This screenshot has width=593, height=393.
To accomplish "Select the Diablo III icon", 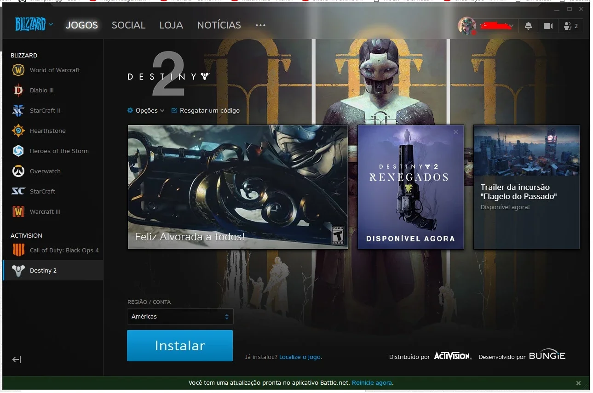I will [18, 91].
